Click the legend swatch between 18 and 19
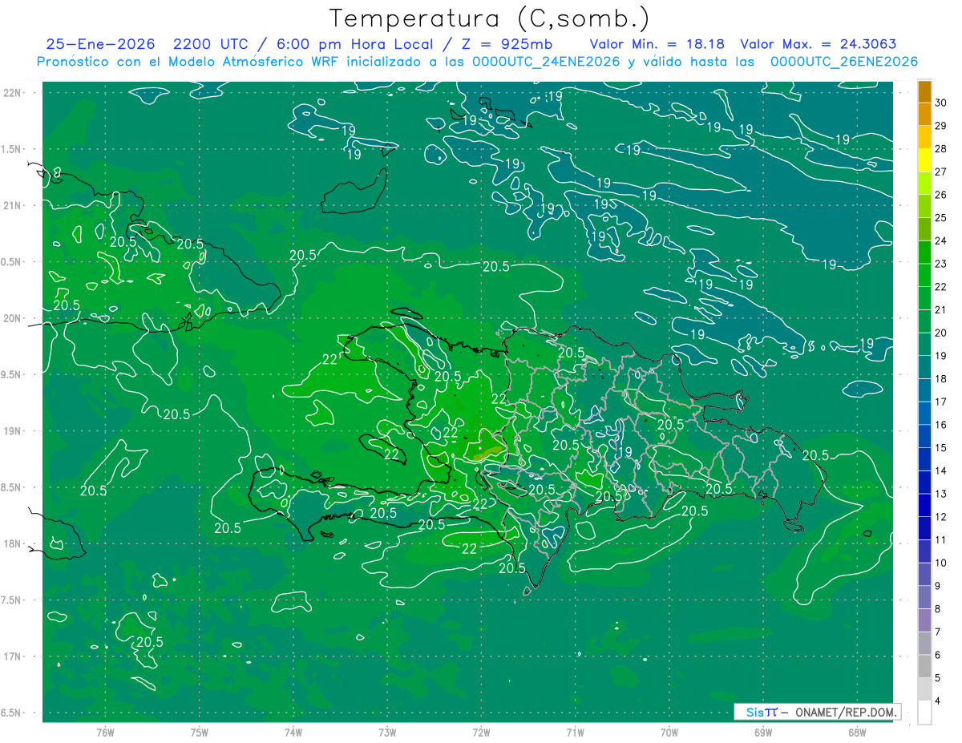Screen dimensions: 962x743 tap(924, 367)
